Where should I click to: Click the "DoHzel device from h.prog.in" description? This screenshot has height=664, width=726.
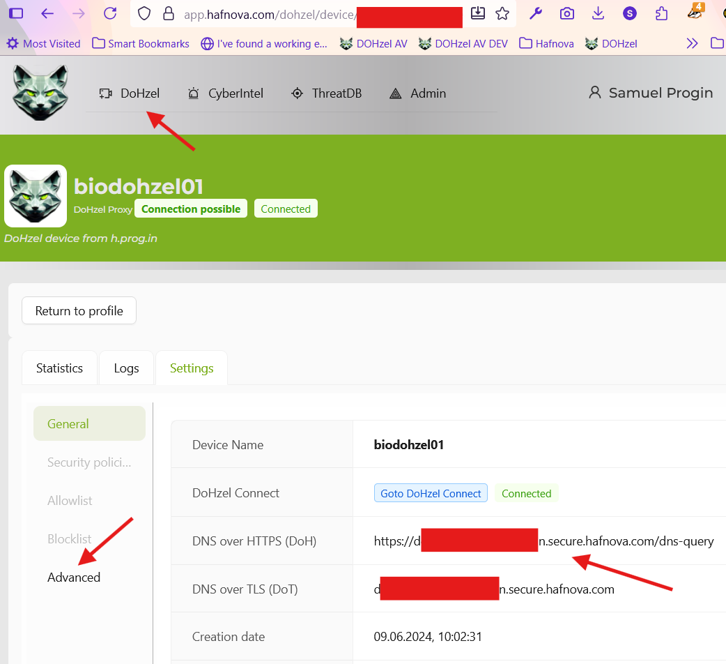click(81, 238)
